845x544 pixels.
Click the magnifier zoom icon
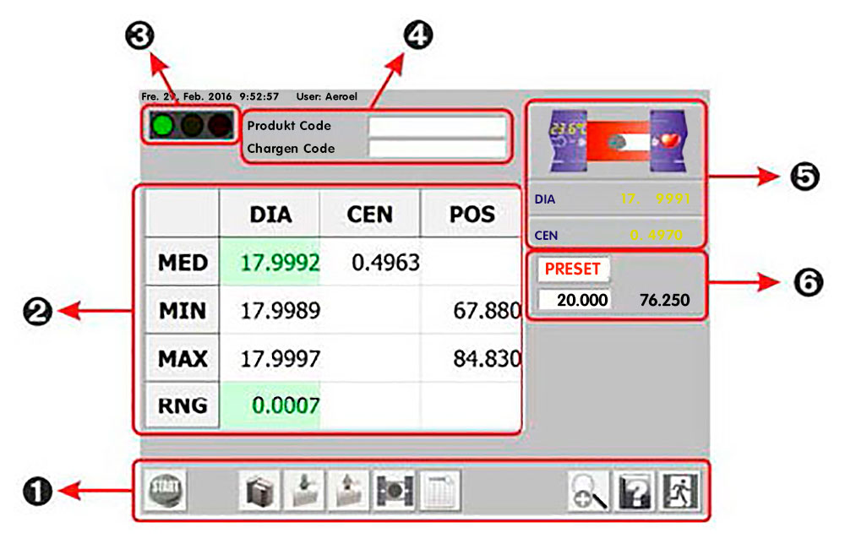(x=588, y=491)
